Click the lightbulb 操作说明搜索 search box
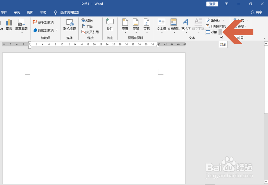Image resolution: width=268 pixels, height=185 pixels. point(66,12)
